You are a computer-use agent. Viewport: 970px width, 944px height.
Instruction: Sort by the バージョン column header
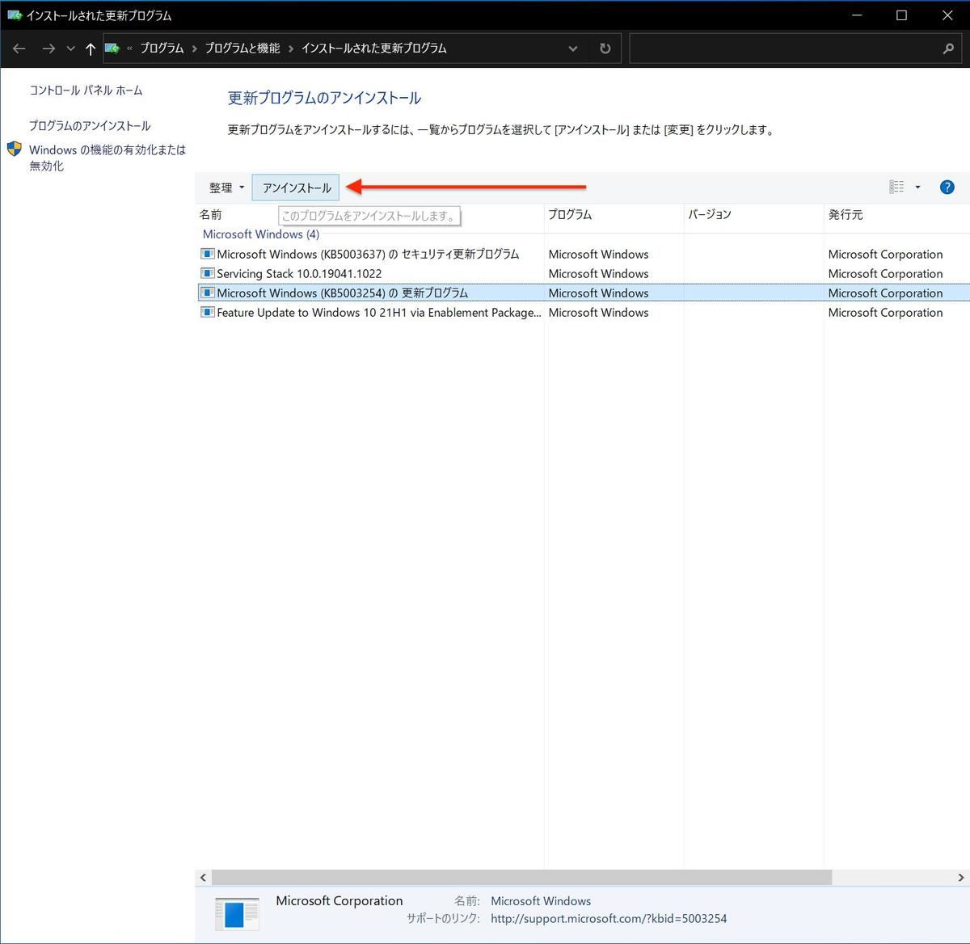(x=710, y=214)
